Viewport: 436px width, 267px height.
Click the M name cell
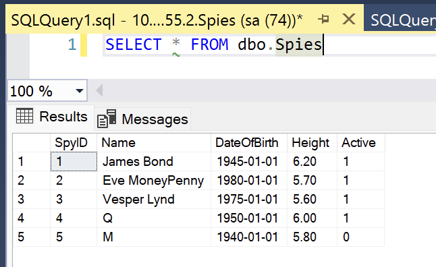154,237
